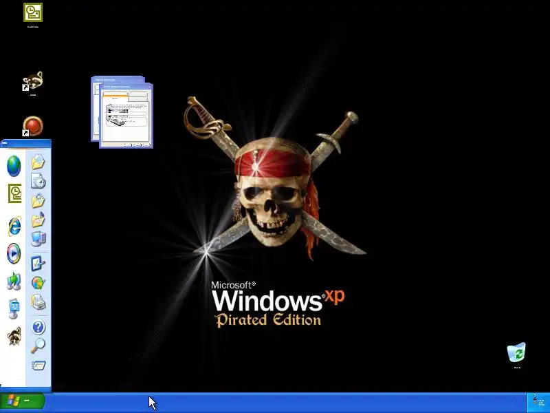Viewport: 550px width, 413px height.
Task: Open My Documents folder in Start menu
Action: 38,162
